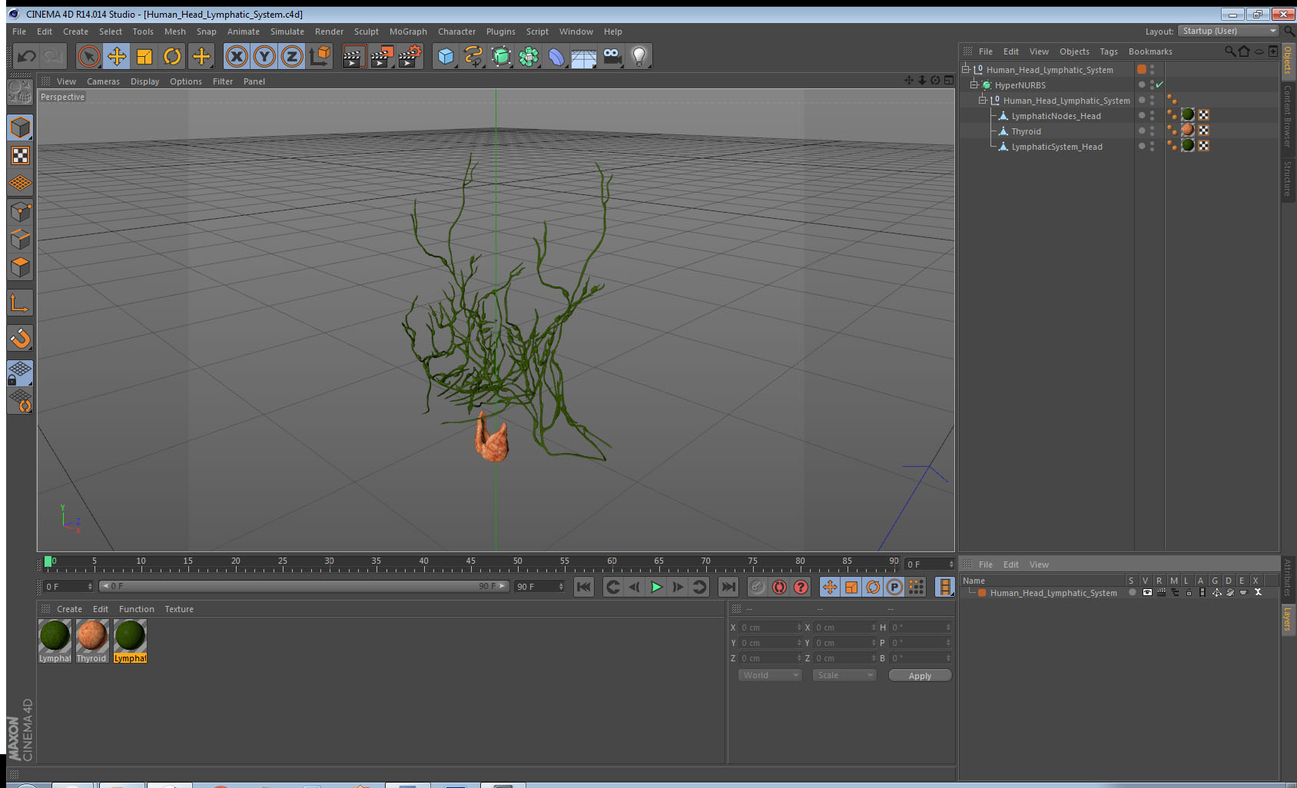The width and height of the screenshot is (1297, 788).
Task: Toggle snapping magnet icon
Action: [x=20, y=338]
